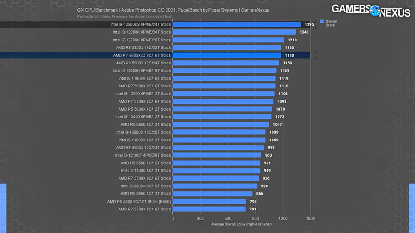415x233 pixels.
Task: Click the 600 x-axis tick label
Action: tap(228, 218)
